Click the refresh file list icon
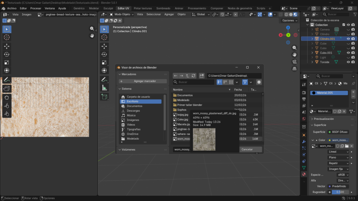This screenshot has height=201, width=358. [x=193, y=76]
